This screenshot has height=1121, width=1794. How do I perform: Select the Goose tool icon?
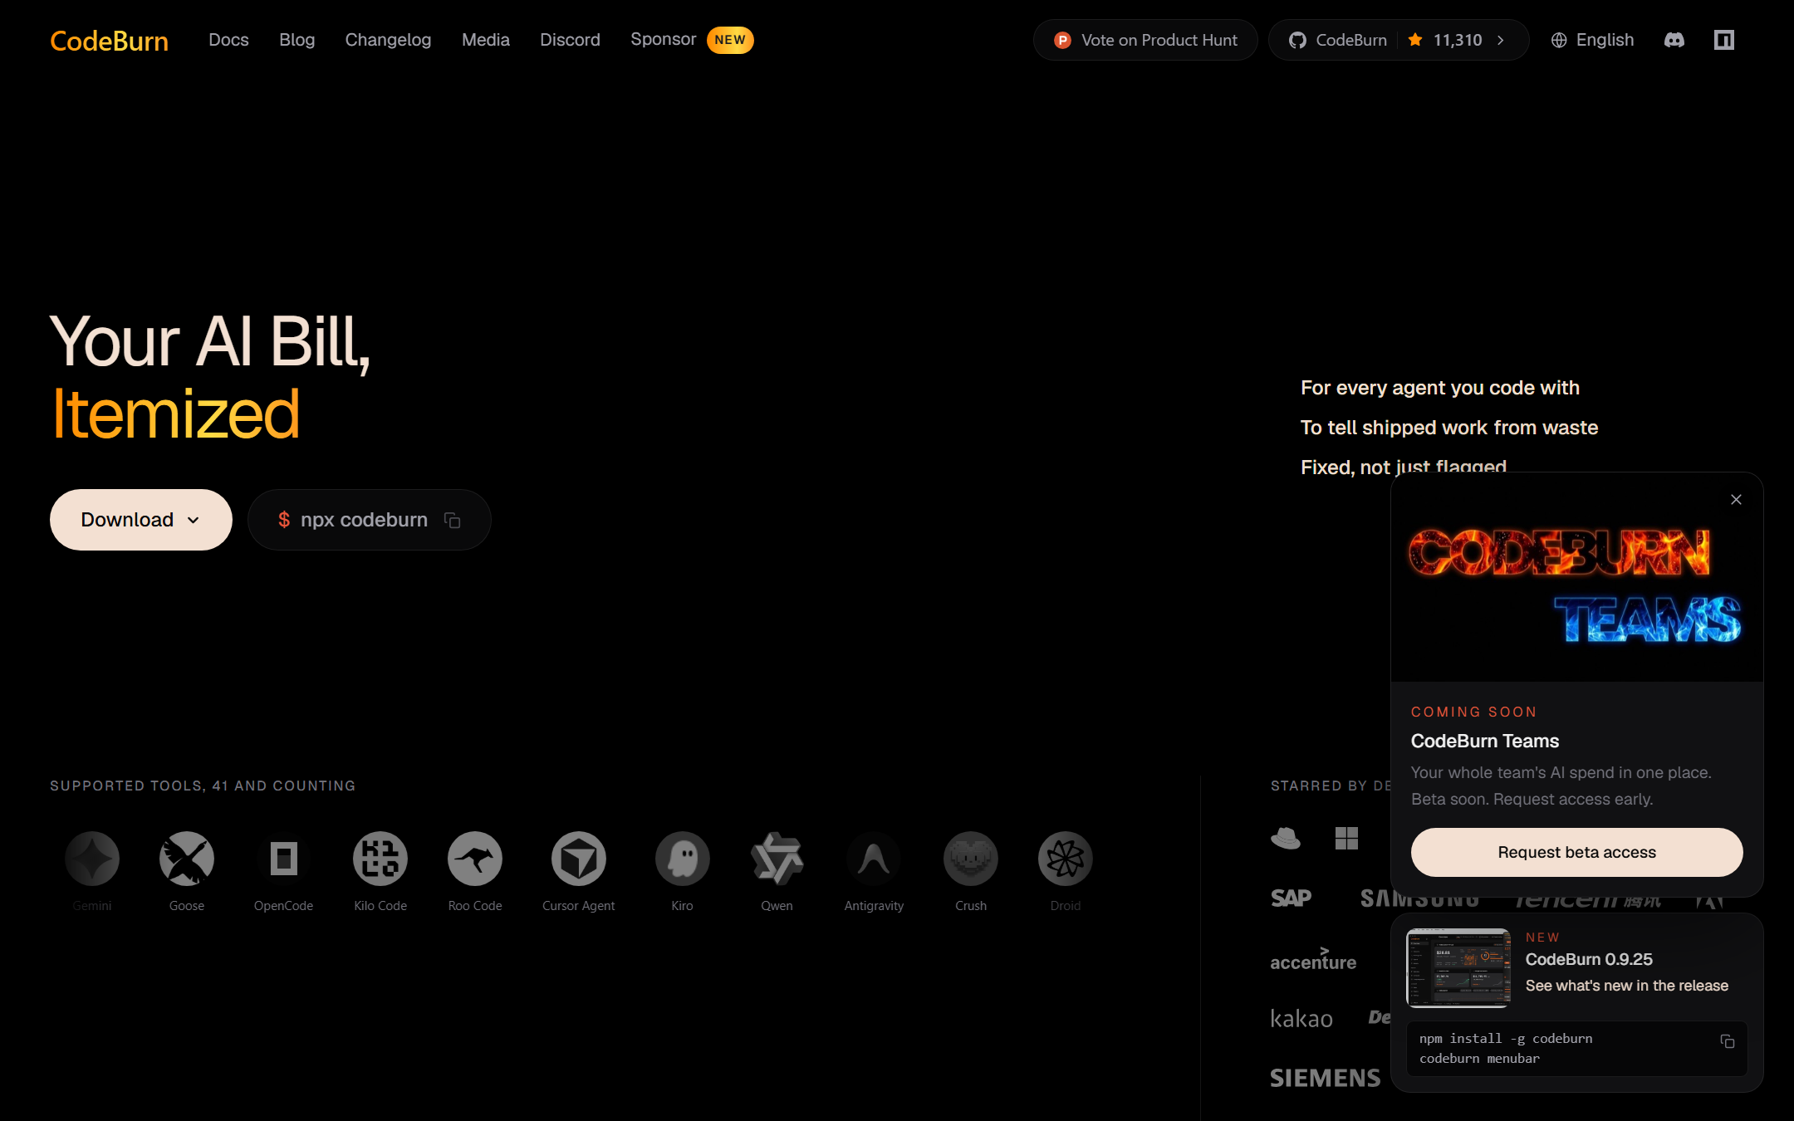coord(187,859)
